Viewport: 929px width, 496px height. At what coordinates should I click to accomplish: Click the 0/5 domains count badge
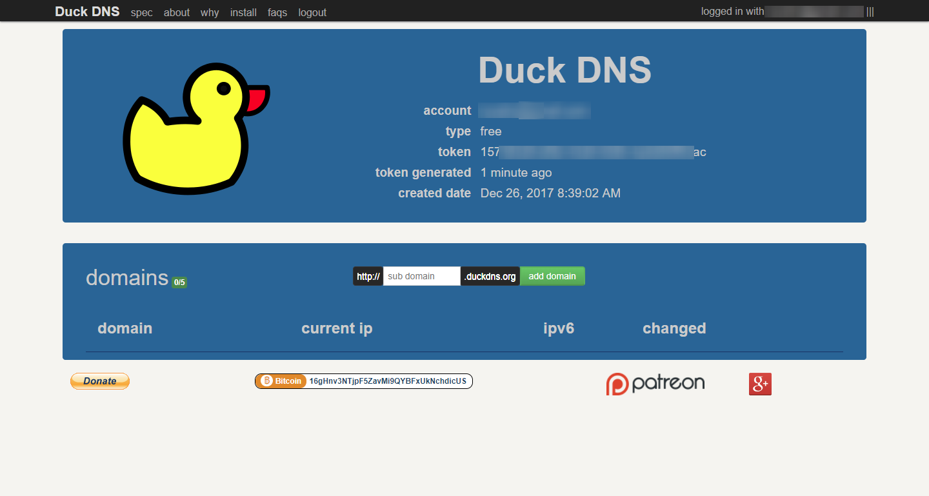(x=179, y=282)
